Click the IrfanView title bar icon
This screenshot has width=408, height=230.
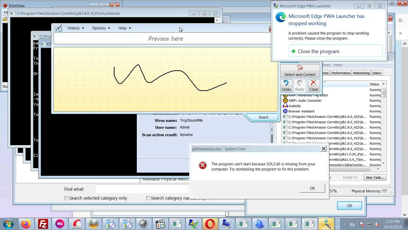tap(5, 6)
